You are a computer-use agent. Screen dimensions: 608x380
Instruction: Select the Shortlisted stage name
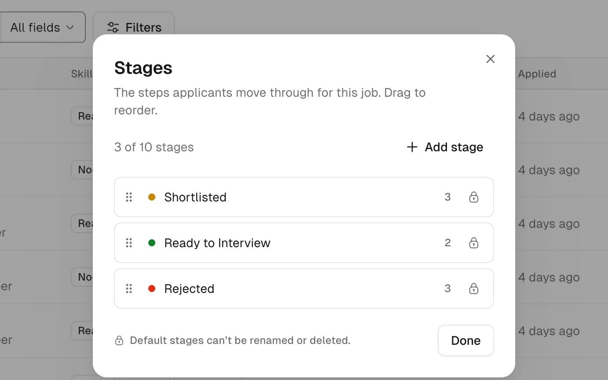[x=195, y=197]
